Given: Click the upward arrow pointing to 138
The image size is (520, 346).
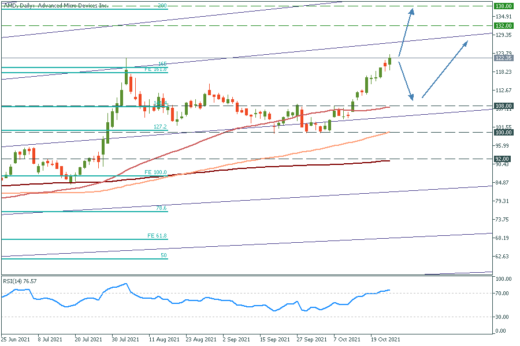Looking at the screenshot, I should click(406, 32).
